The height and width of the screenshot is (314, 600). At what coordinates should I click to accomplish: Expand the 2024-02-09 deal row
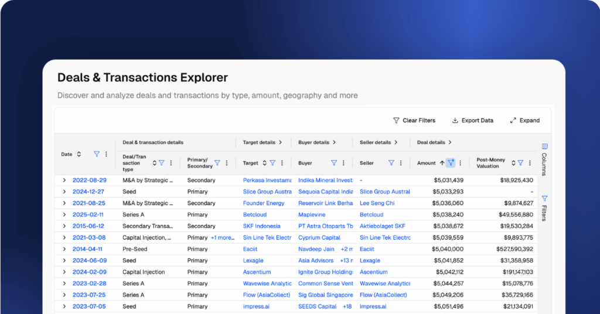point(64,272)
